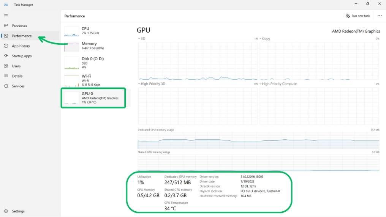The width and height of the screenshot is (386, 217).
Task: Click the App history clock icon
Action: 6,46
